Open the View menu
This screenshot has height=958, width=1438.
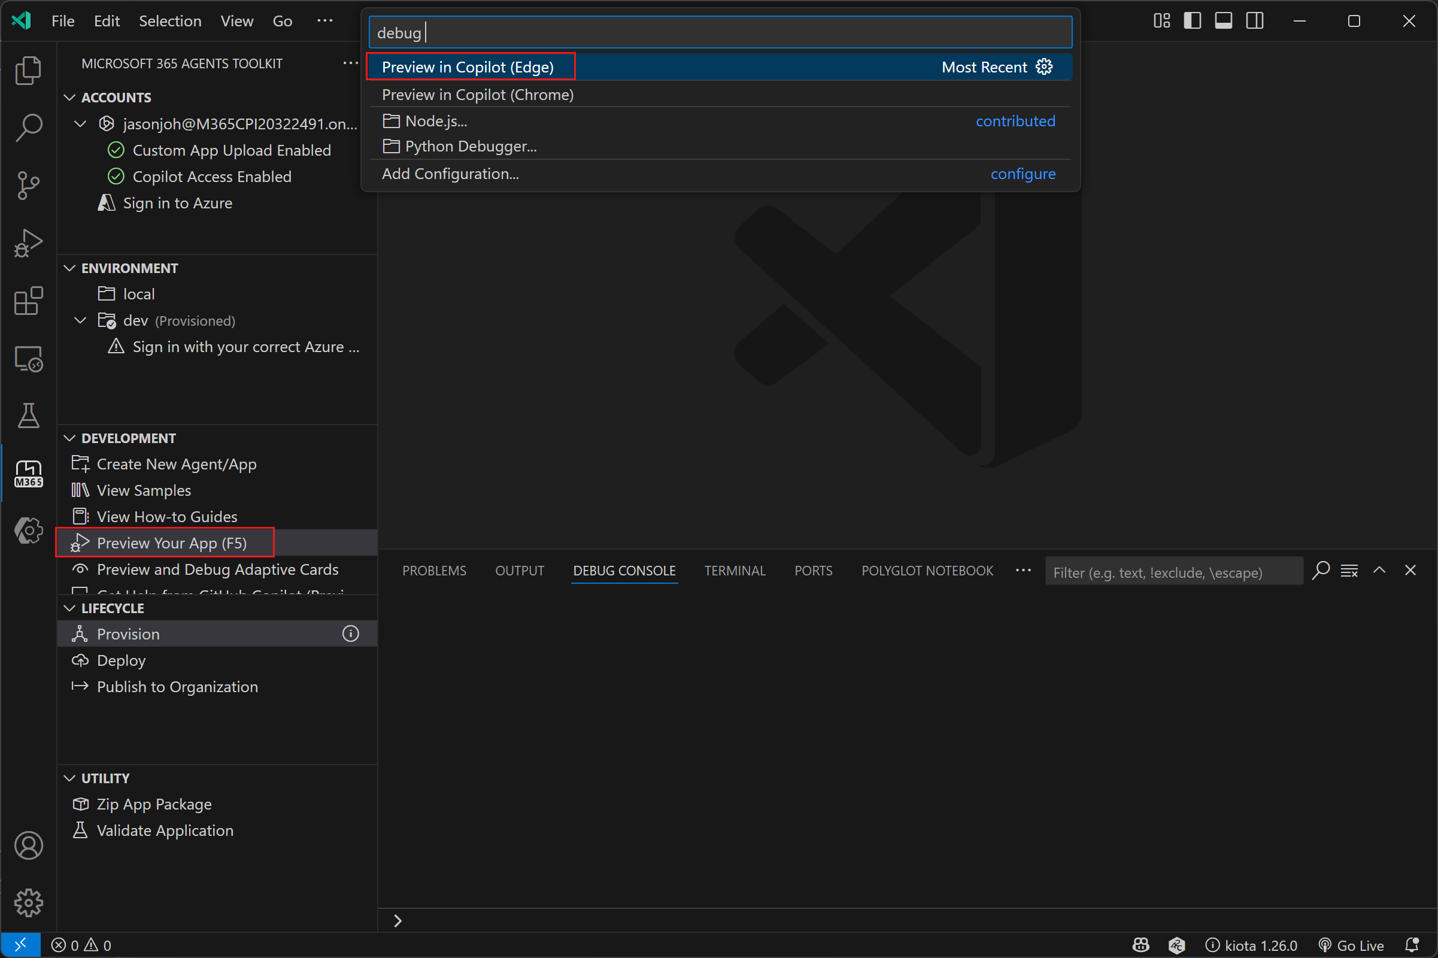click(236, 20)
